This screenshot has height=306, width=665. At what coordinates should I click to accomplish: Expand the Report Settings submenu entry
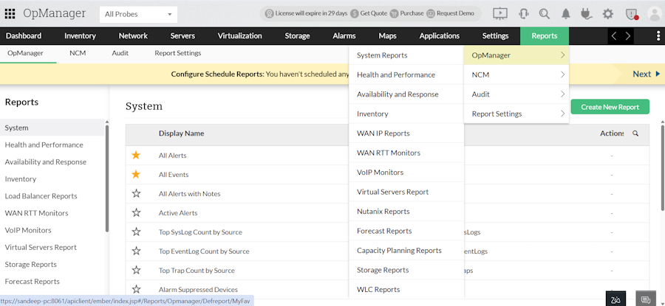[516, 114]
